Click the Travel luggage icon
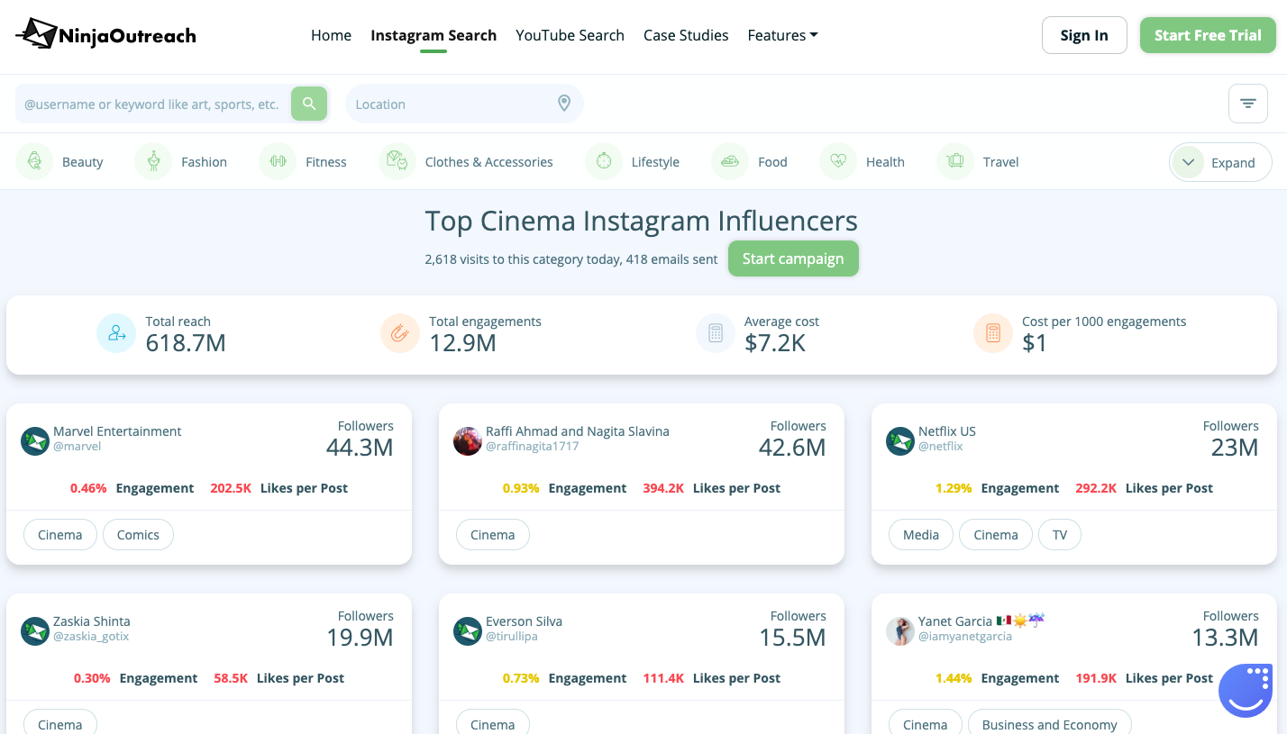 955,162
